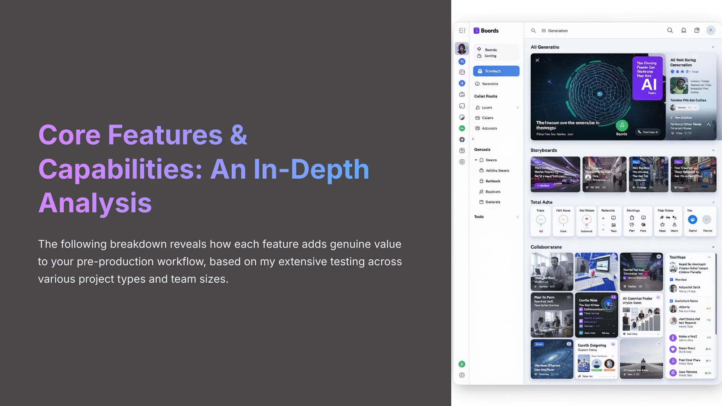This screenshot has width=722, height=406.
Task: Click the upward chevron on the hero side panel
Action: [709, 125]
